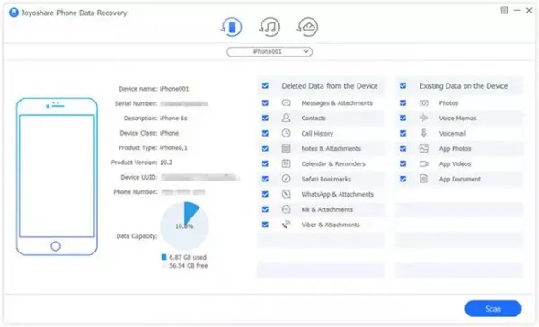Click the Kik & Attachments icon

click(286, 209)
